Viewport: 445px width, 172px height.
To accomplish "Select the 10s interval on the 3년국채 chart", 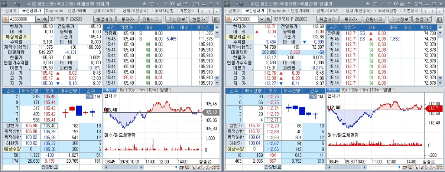I will (x=121, y=90).
